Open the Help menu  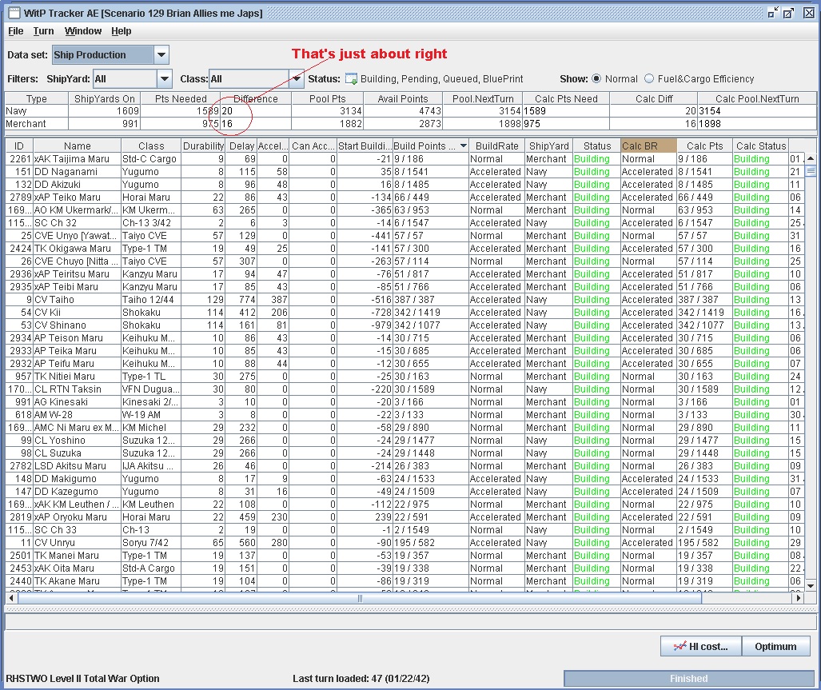coord(121,31)
